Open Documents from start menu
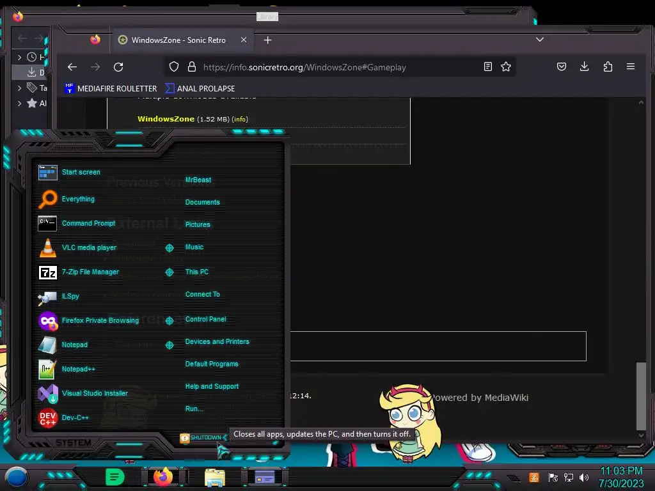 coord(202,202)
